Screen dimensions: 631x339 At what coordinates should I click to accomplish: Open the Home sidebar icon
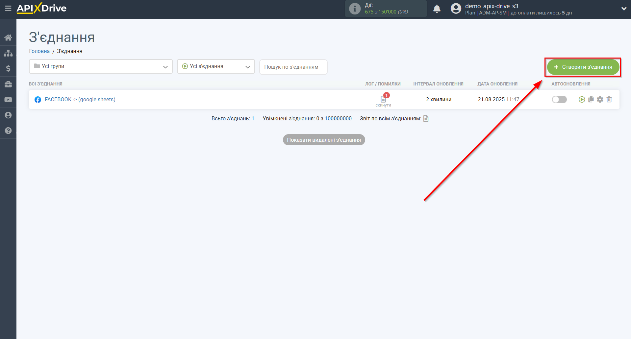[x=8, y=37]
